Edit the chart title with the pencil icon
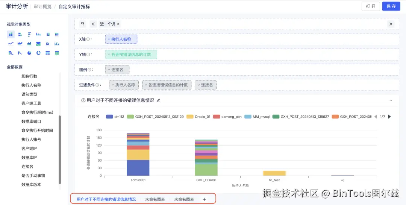This screenshot has height=205, width=406. point(159,100)
